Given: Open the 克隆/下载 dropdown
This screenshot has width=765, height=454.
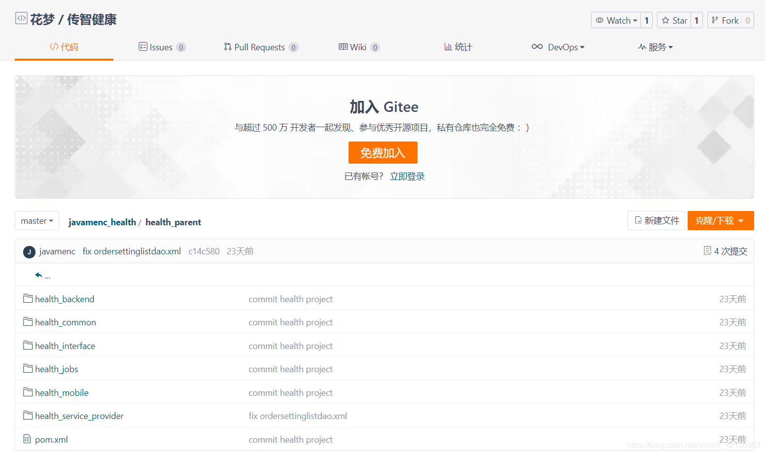Looking at the screenshot, I should 721,221.
